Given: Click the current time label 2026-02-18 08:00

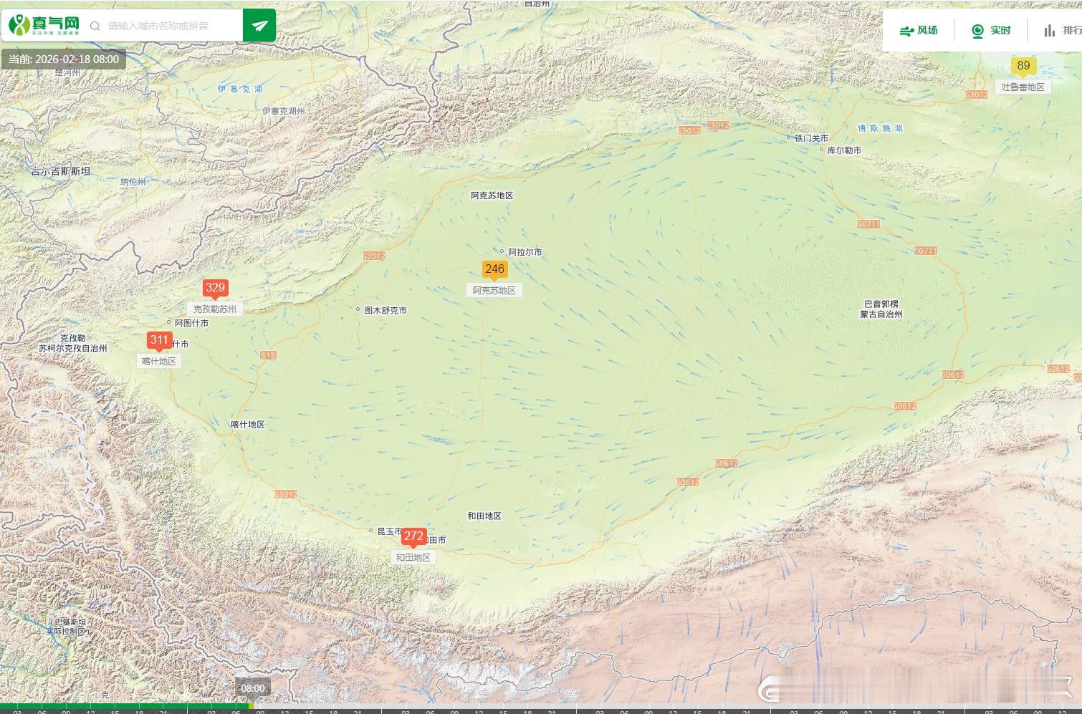Looking at the screenshot, I should click(x=64, y=59).
